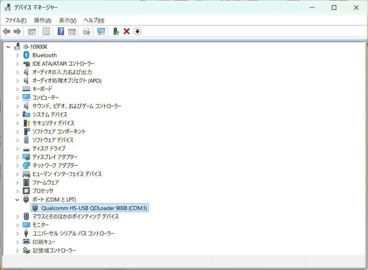Expand the ネットワーク アダプター category

[17, 166]
